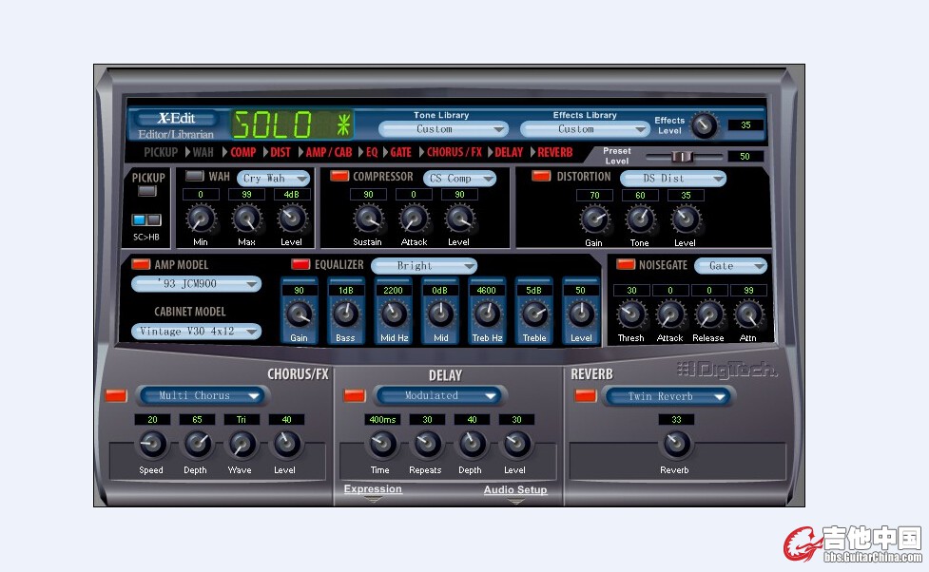The width and height of the screenshot is (929, 572).
Task: Toggle the Pickup on/off button
Action: [x=147, y=191]
